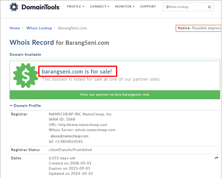This screenshot has height=178, width=222.
Task: Click the BarangSeni.com breadcrumb text
Action: click(72, 28)
